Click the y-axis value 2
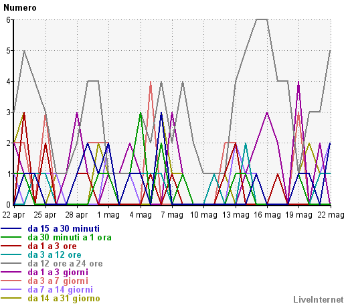This screenshot has height=306, width=348. click(x=9, y=143)
